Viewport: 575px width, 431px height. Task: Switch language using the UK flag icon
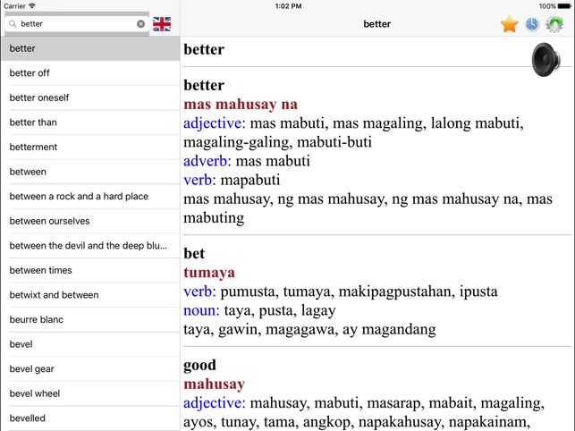click(162, 24)
